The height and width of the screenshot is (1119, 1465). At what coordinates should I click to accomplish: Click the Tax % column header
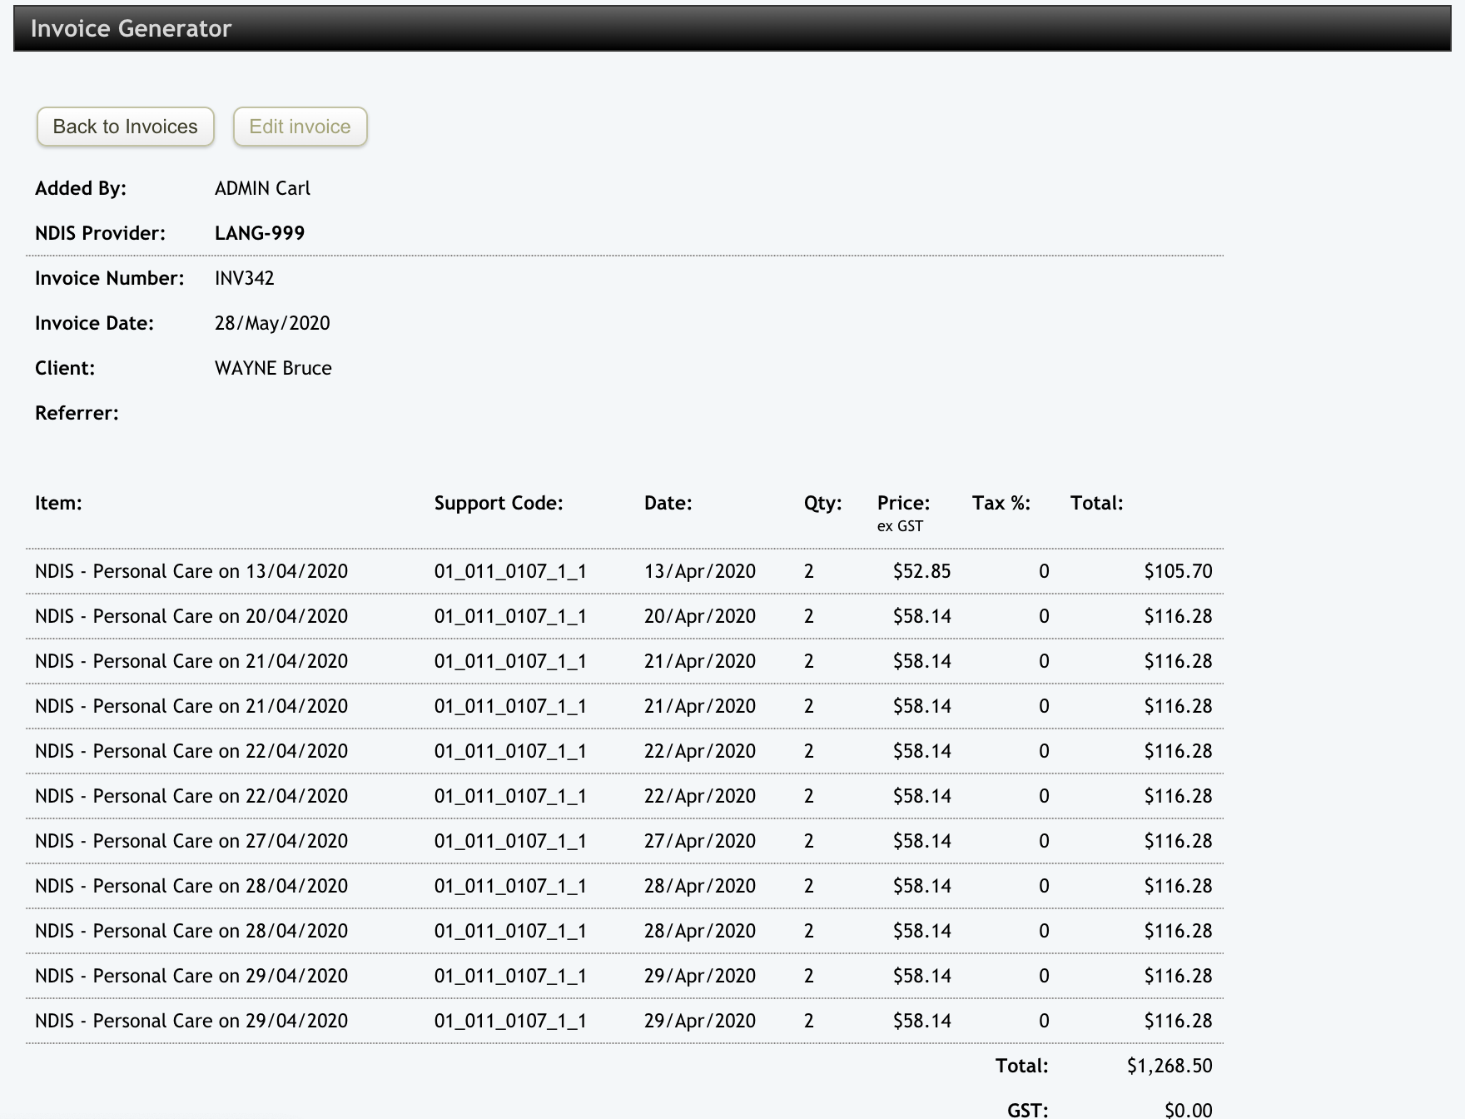click(x=1001, y=503)
